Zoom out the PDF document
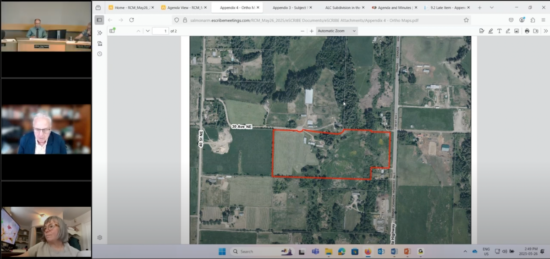This screenshot has height=259, width=550. tap(302, 31)
